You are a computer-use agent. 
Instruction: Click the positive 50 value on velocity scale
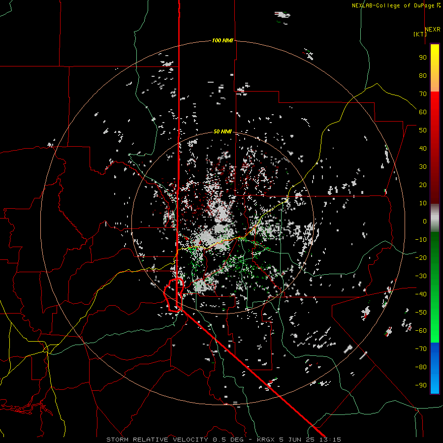click(x=423, y=130)
